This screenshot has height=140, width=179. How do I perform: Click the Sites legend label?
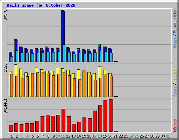click(175, 92)
